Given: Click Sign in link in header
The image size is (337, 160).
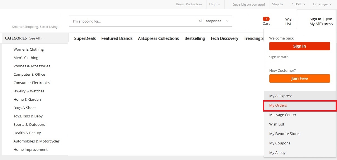Looking at the screenshot, I should point(315,19).
